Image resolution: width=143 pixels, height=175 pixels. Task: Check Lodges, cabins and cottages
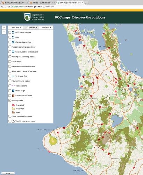tap(10, 52)
